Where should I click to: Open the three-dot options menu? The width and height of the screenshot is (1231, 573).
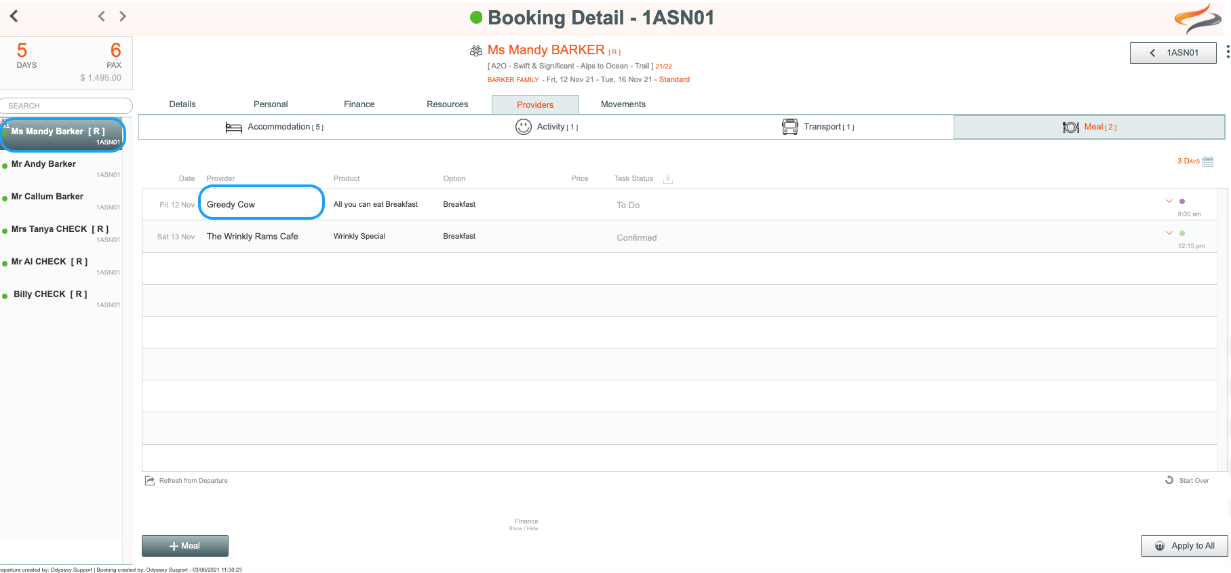pos(1228,52)
